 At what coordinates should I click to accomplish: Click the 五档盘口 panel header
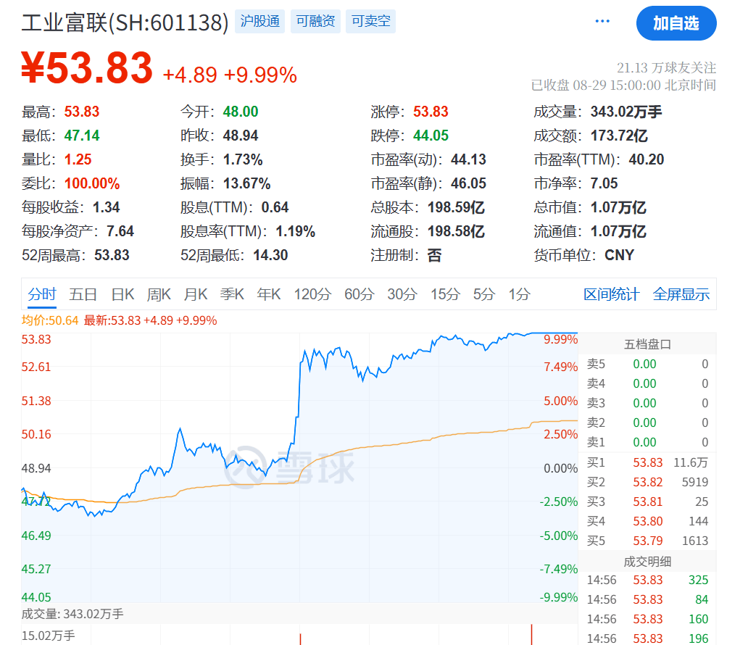[647, 343]
